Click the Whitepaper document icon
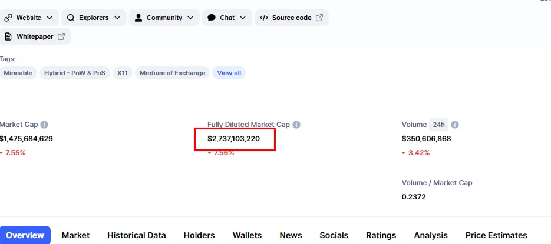The width and height of the screenshot is (551, 244). pos(8,36)
